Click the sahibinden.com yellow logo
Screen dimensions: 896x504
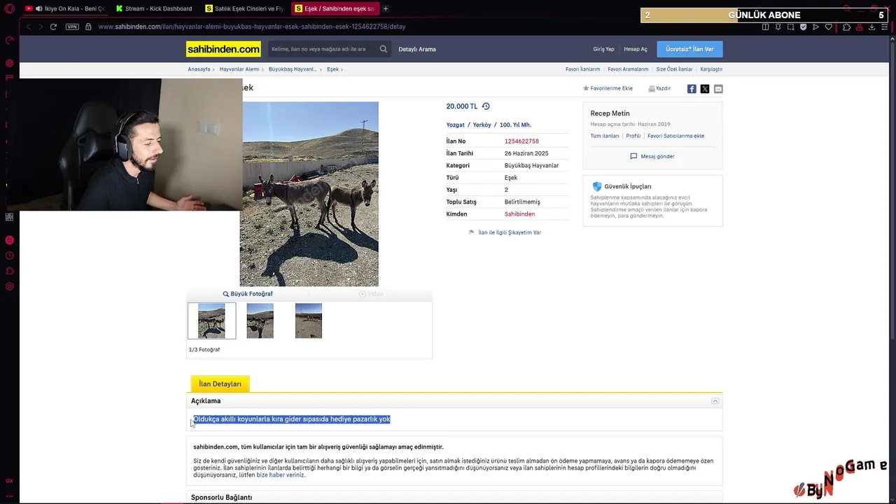click(223, 49)
